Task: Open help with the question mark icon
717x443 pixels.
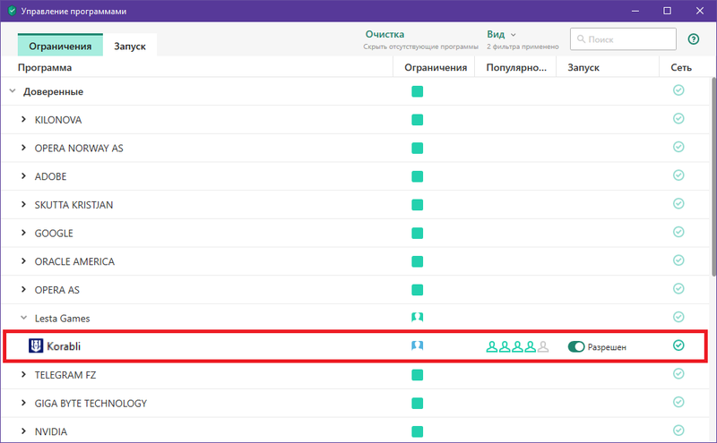Action: [693, 39]
